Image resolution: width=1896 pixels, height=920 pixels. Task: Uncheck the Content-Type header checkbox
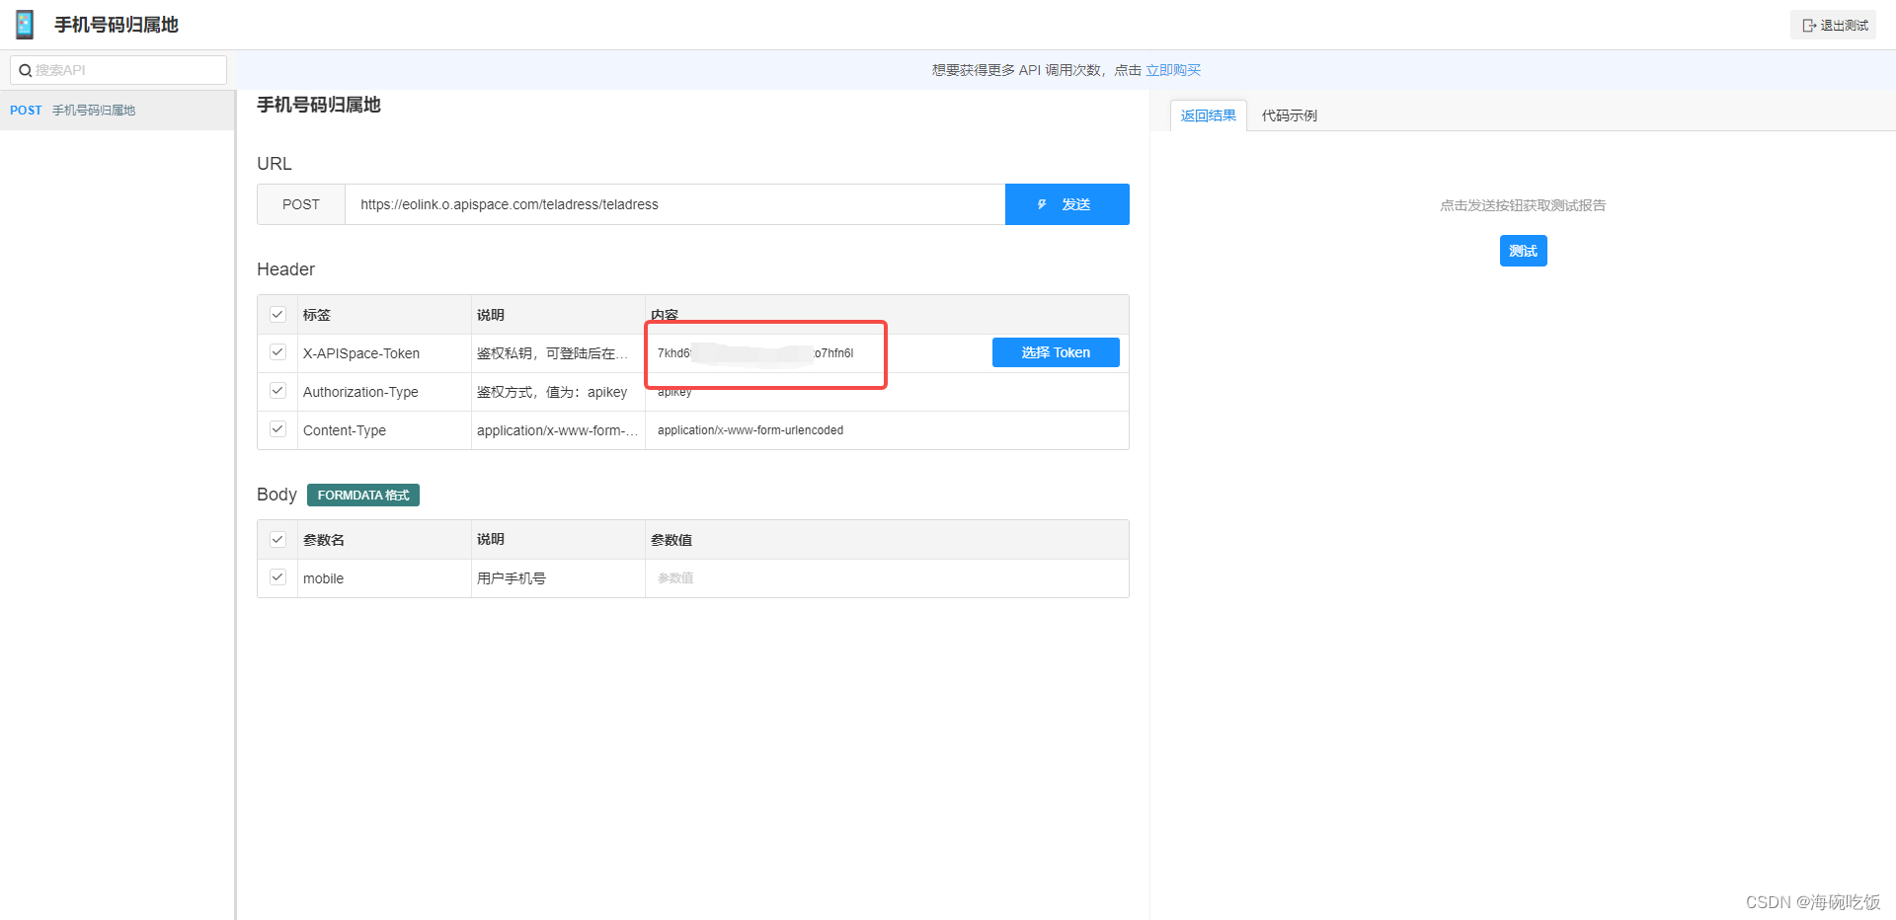click(277, 429)
